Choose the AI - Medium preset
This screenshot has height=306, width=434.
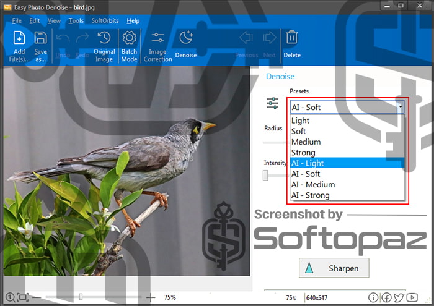[347, 184]
